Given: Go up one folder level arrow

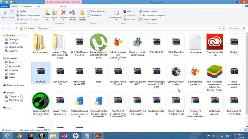Looking at the screenshot, I should pos(17,29).
